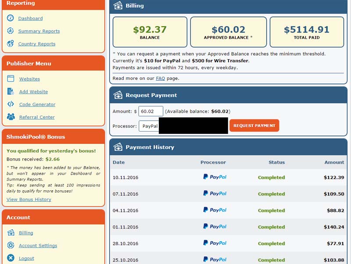Click the Country Reports globe icon
This screenshot has width=351, height=264.
pyautogui.click(x=10, y=43)
